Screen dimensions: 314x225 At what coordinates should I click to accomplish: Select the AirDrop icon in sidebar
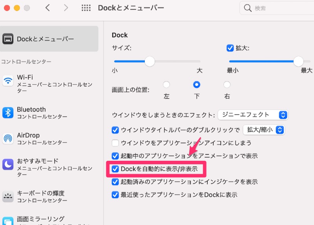coord(8,139)
